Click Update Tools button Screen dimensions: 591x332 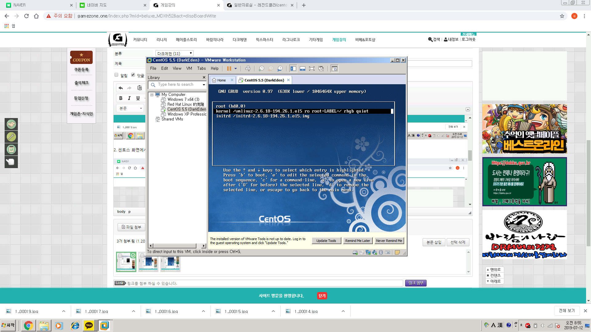coord(326,241)
